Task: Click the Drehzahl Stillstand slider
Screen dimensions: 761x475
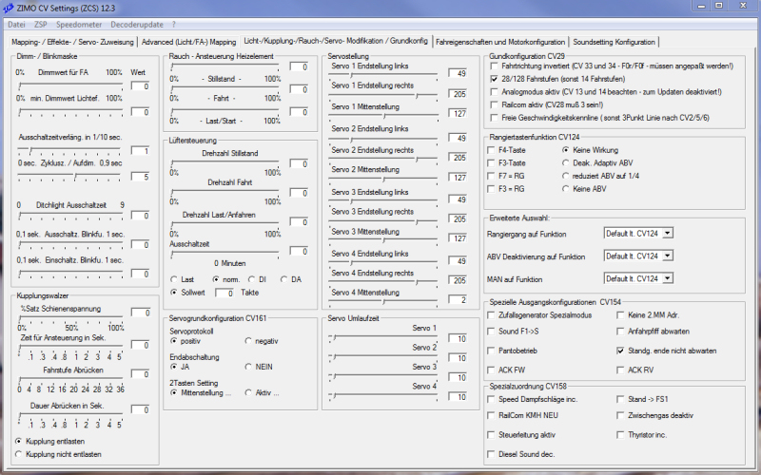Action: point(224,162)
